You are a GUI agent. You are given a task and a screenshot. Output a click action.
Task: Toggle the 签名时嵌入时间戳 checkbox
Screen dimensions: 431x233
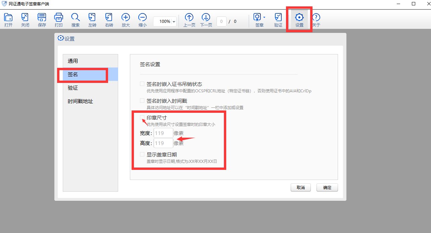click(x=142, y=101)
